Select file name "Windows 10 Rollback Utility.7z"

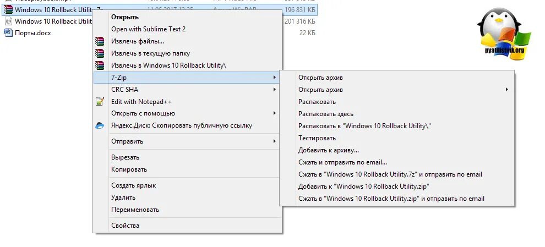tap(59, 9)
